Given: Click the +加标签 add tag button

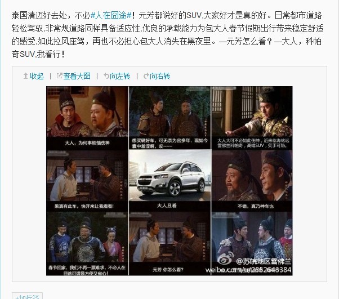Looking at the screenshot, I should [x=27, y=296].
